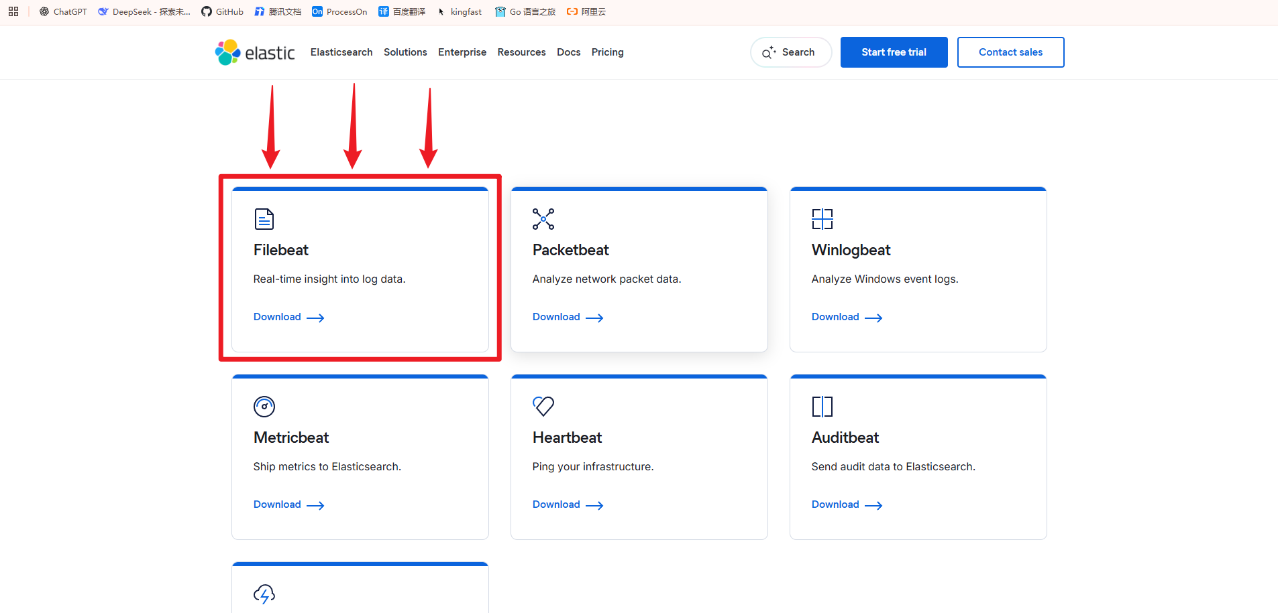Screen dimensions: 1278x613
Task: Open the browser apps grid icon
Action: 13,11
